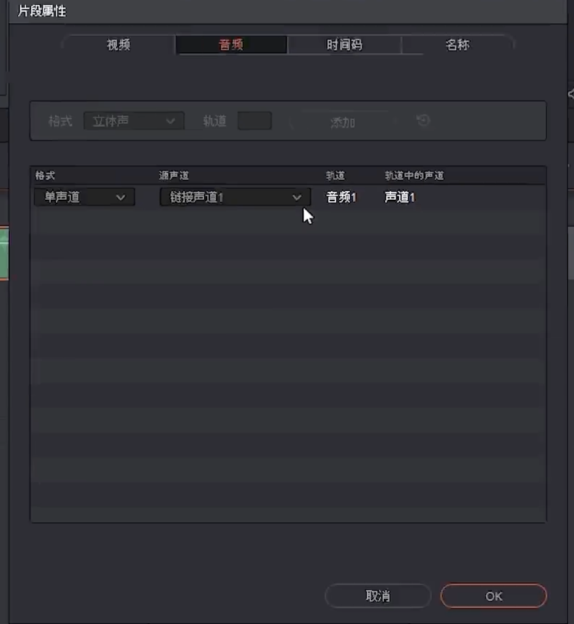Click the 取消 button
574x624 pixels.
tap(378, 596)
